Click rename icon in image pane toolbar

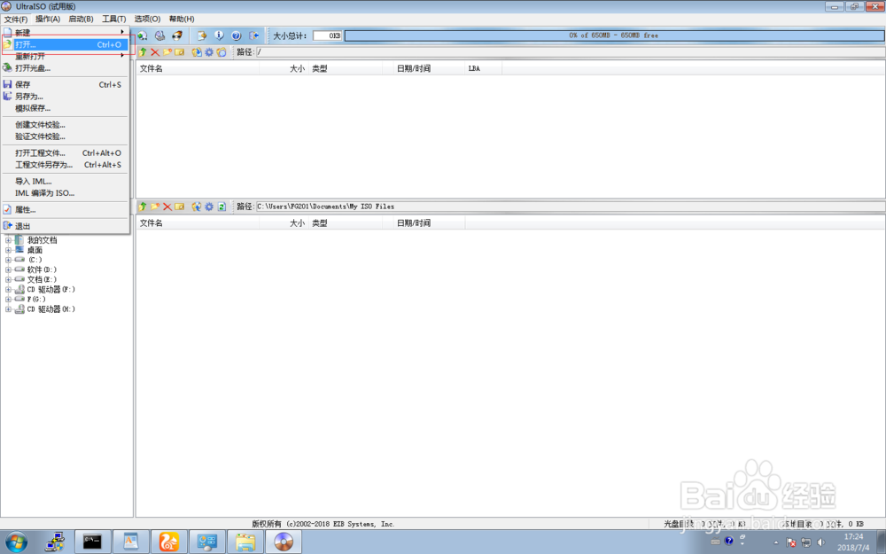pyautogui.click(x=180, y=52)
